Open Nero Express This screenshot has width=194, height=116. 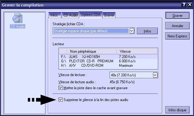pyautogui.click(x=177, y=36)
